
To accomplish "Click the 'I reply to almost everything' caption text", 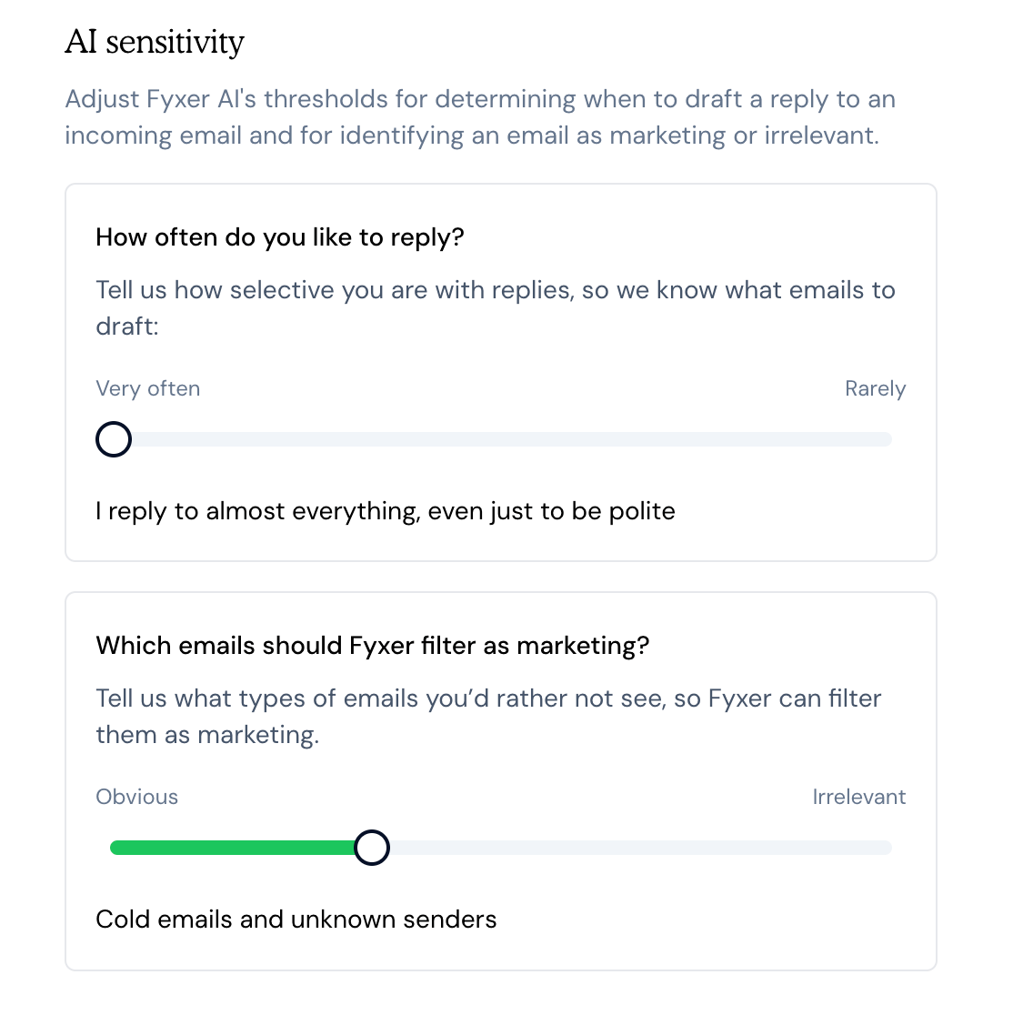I will (x=386, y=511).
